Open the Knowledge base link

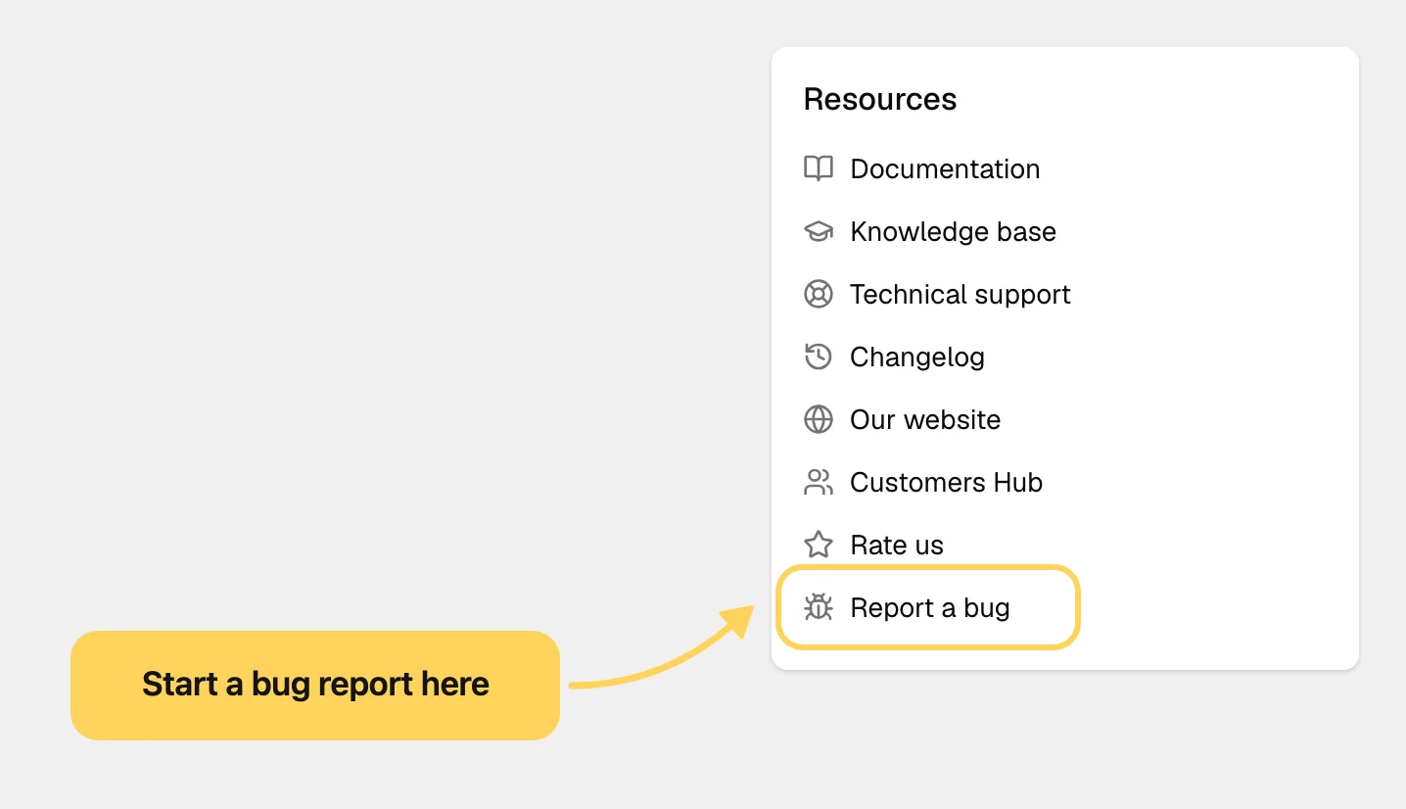point(953,232)
